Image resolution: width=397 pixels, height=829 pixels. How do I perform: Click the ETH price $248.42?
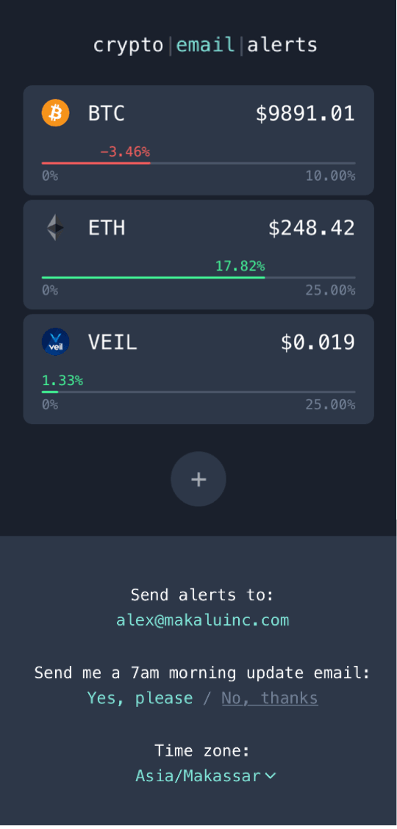[x=312, y=228]
